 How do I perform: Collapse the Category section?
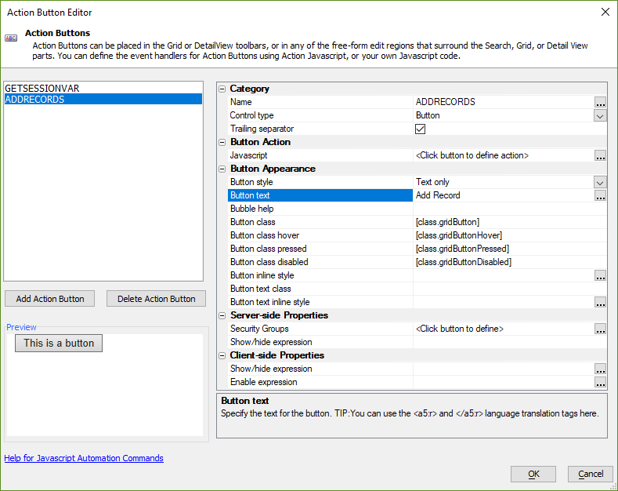[222, 89]
